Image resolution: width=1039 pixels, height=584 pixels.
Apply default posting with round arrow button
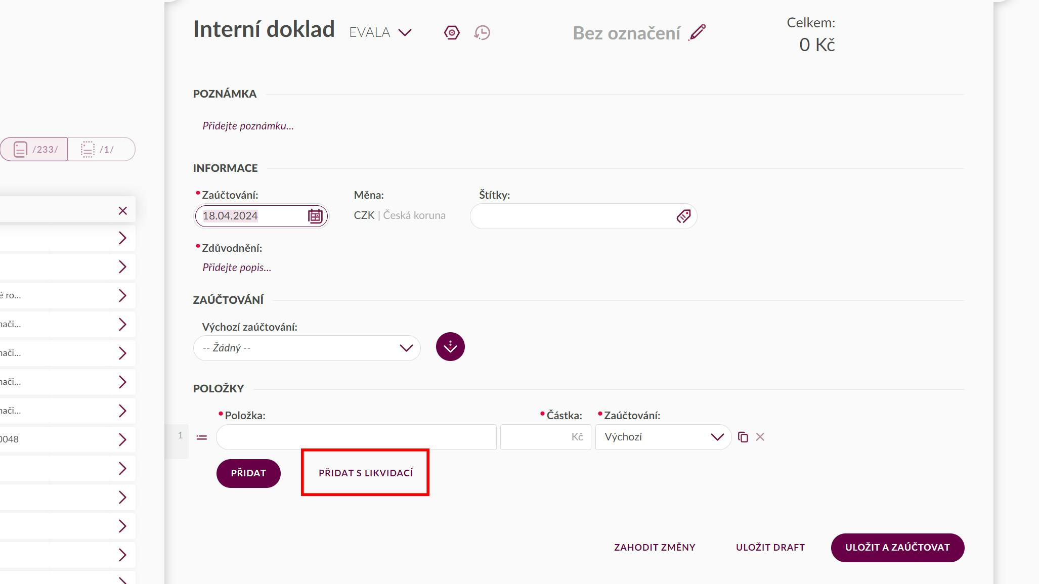(x=450, y=347)
